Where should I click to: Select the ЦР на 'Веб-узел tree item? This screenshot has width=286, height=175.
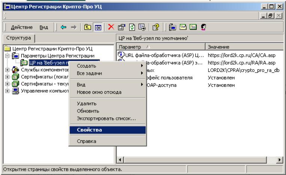[49, 63]
